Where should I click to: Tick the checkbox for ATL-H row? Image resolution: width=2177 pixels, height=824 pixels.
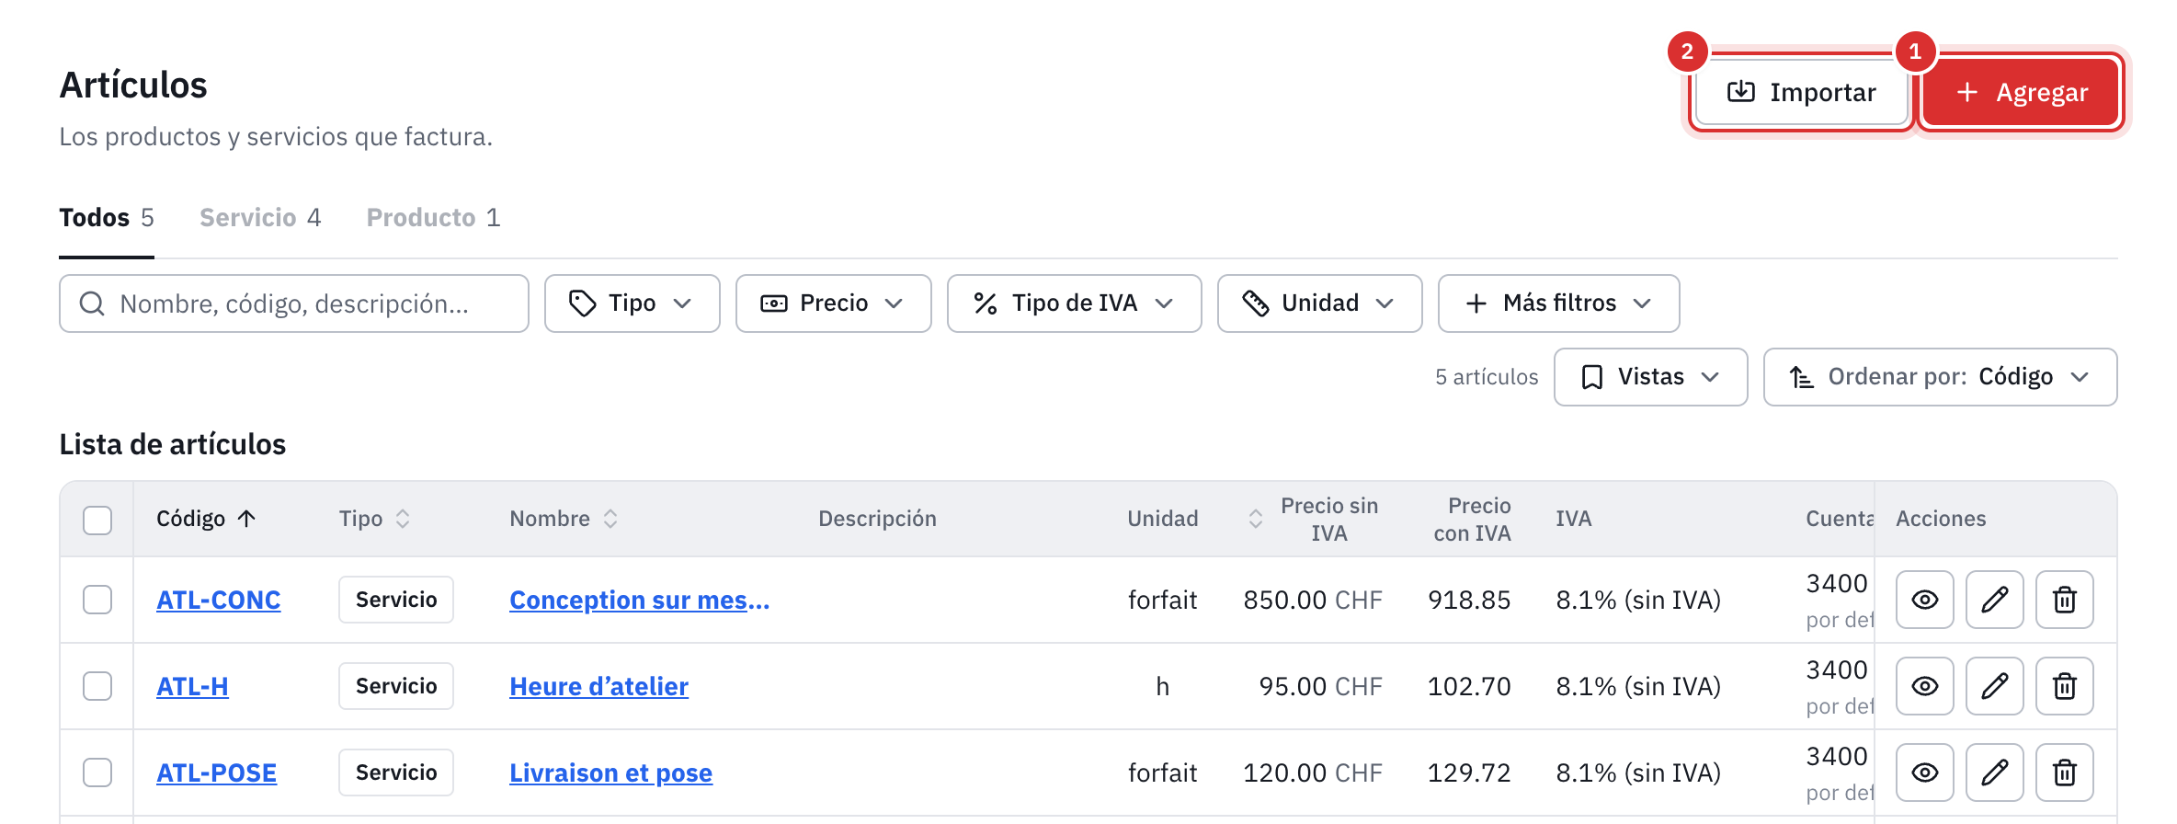coord(97,686)
